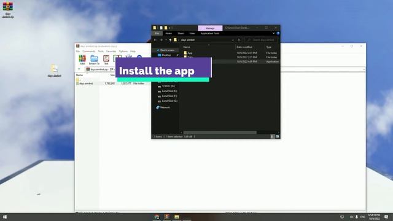This screenshot has height=221, width=393.
Task: Open quick access toolbar dropdown in Explorer title
Action: point(169,28)
